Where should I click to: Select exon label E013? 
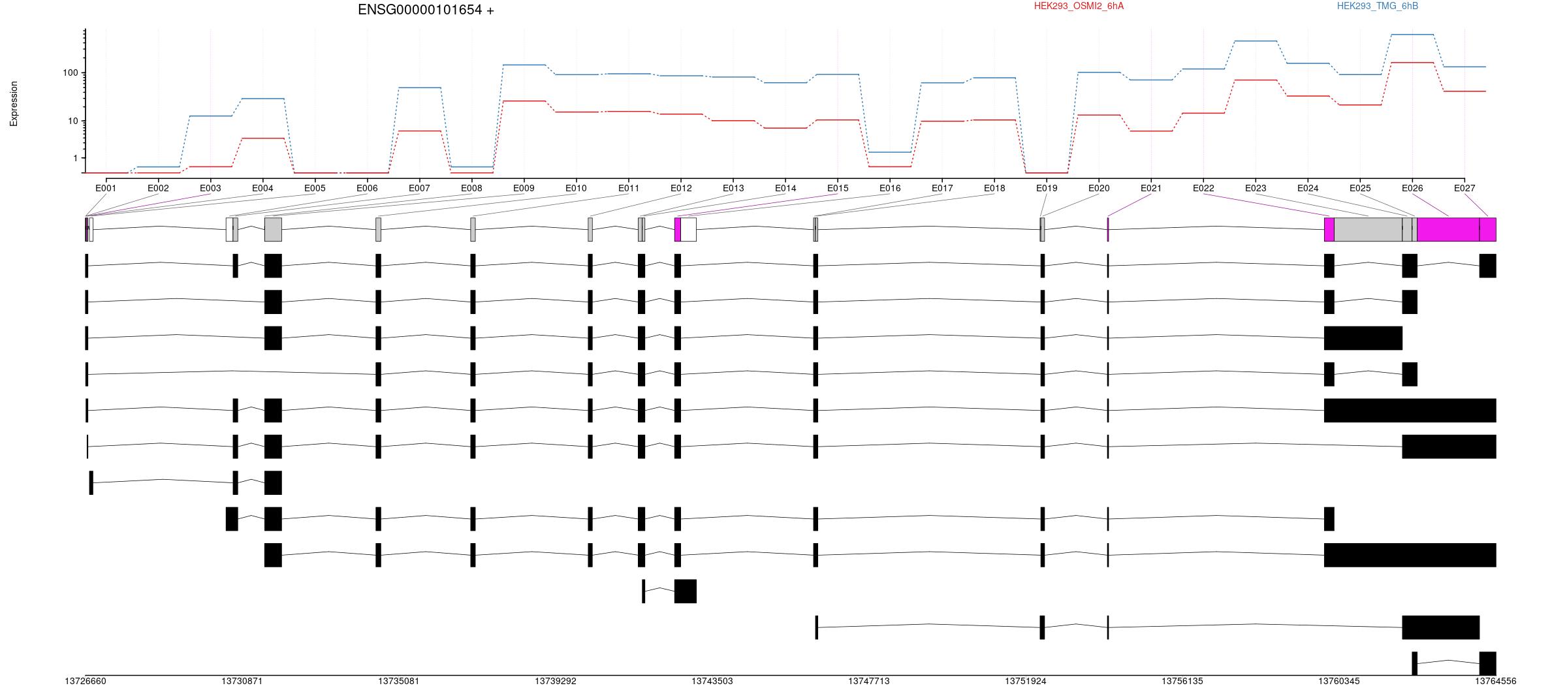click(x=733, y=188)
